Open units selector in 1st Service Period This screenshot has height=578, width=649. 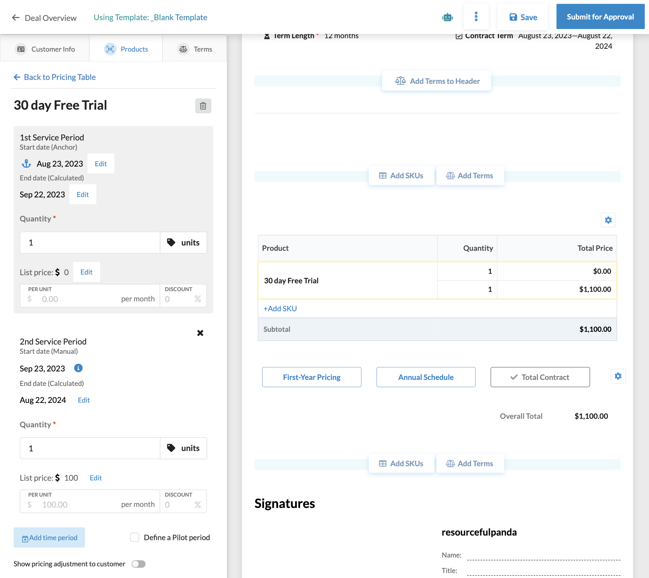(183, 243)
